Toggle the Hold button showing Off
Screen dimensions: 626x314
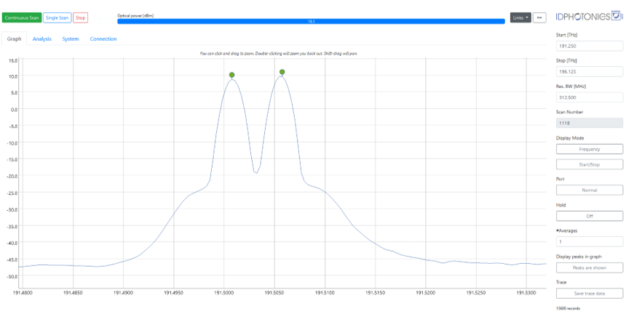point(589,216)
